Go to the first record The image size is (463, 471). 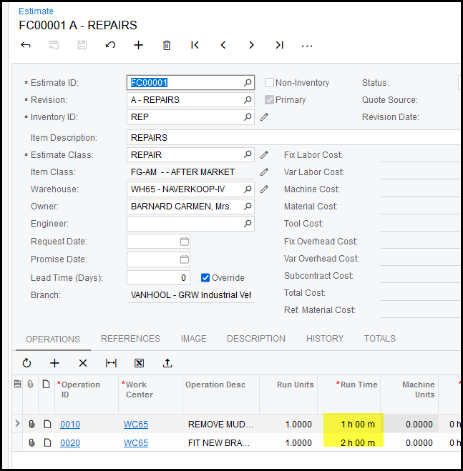point(195,45)
